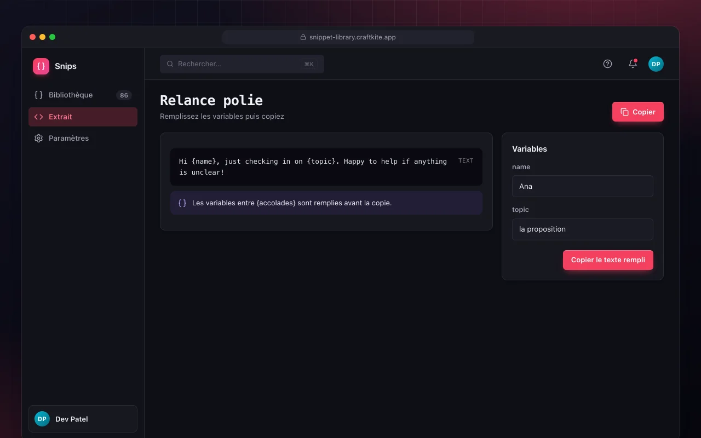Click the snippet text starting with Hi {name}
The height and width of the screenshot is (438, 701).
[313, 167]
